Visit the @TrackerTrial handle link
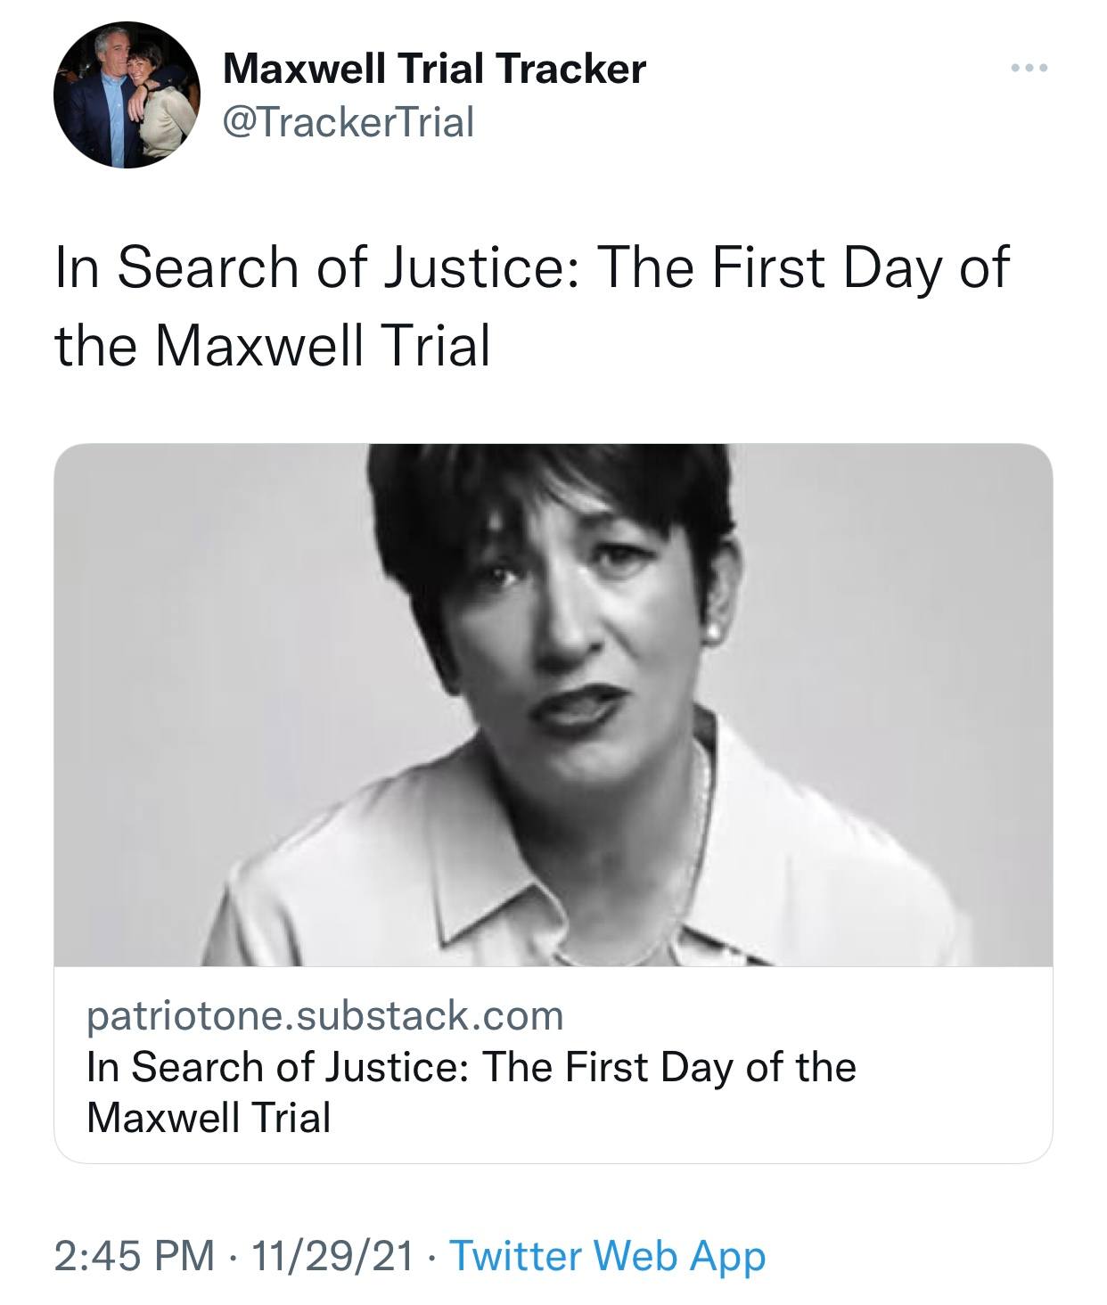 click(348, 121)
